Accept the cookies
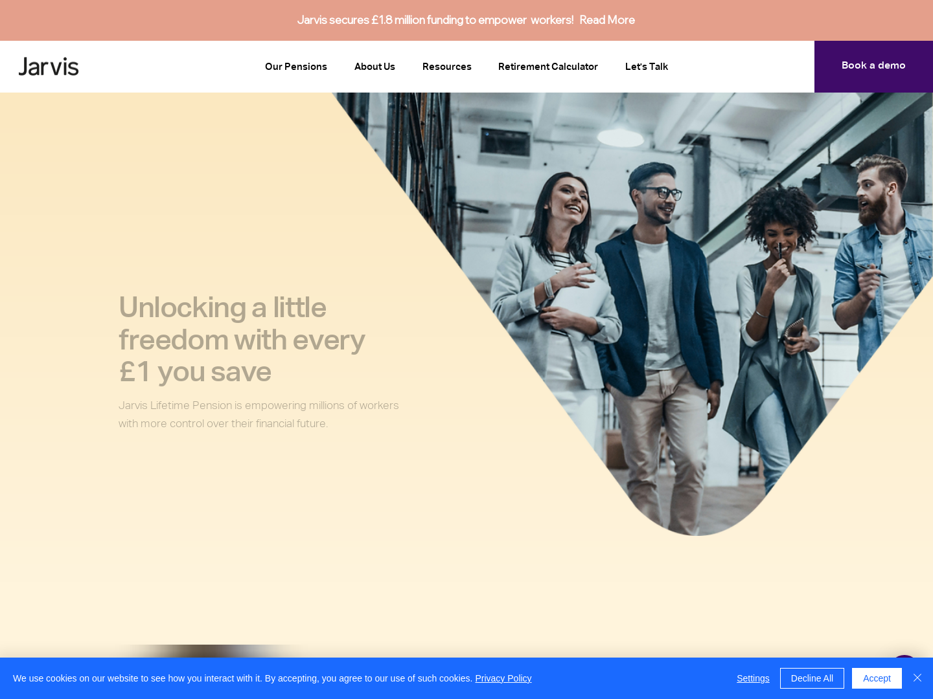 877,678
